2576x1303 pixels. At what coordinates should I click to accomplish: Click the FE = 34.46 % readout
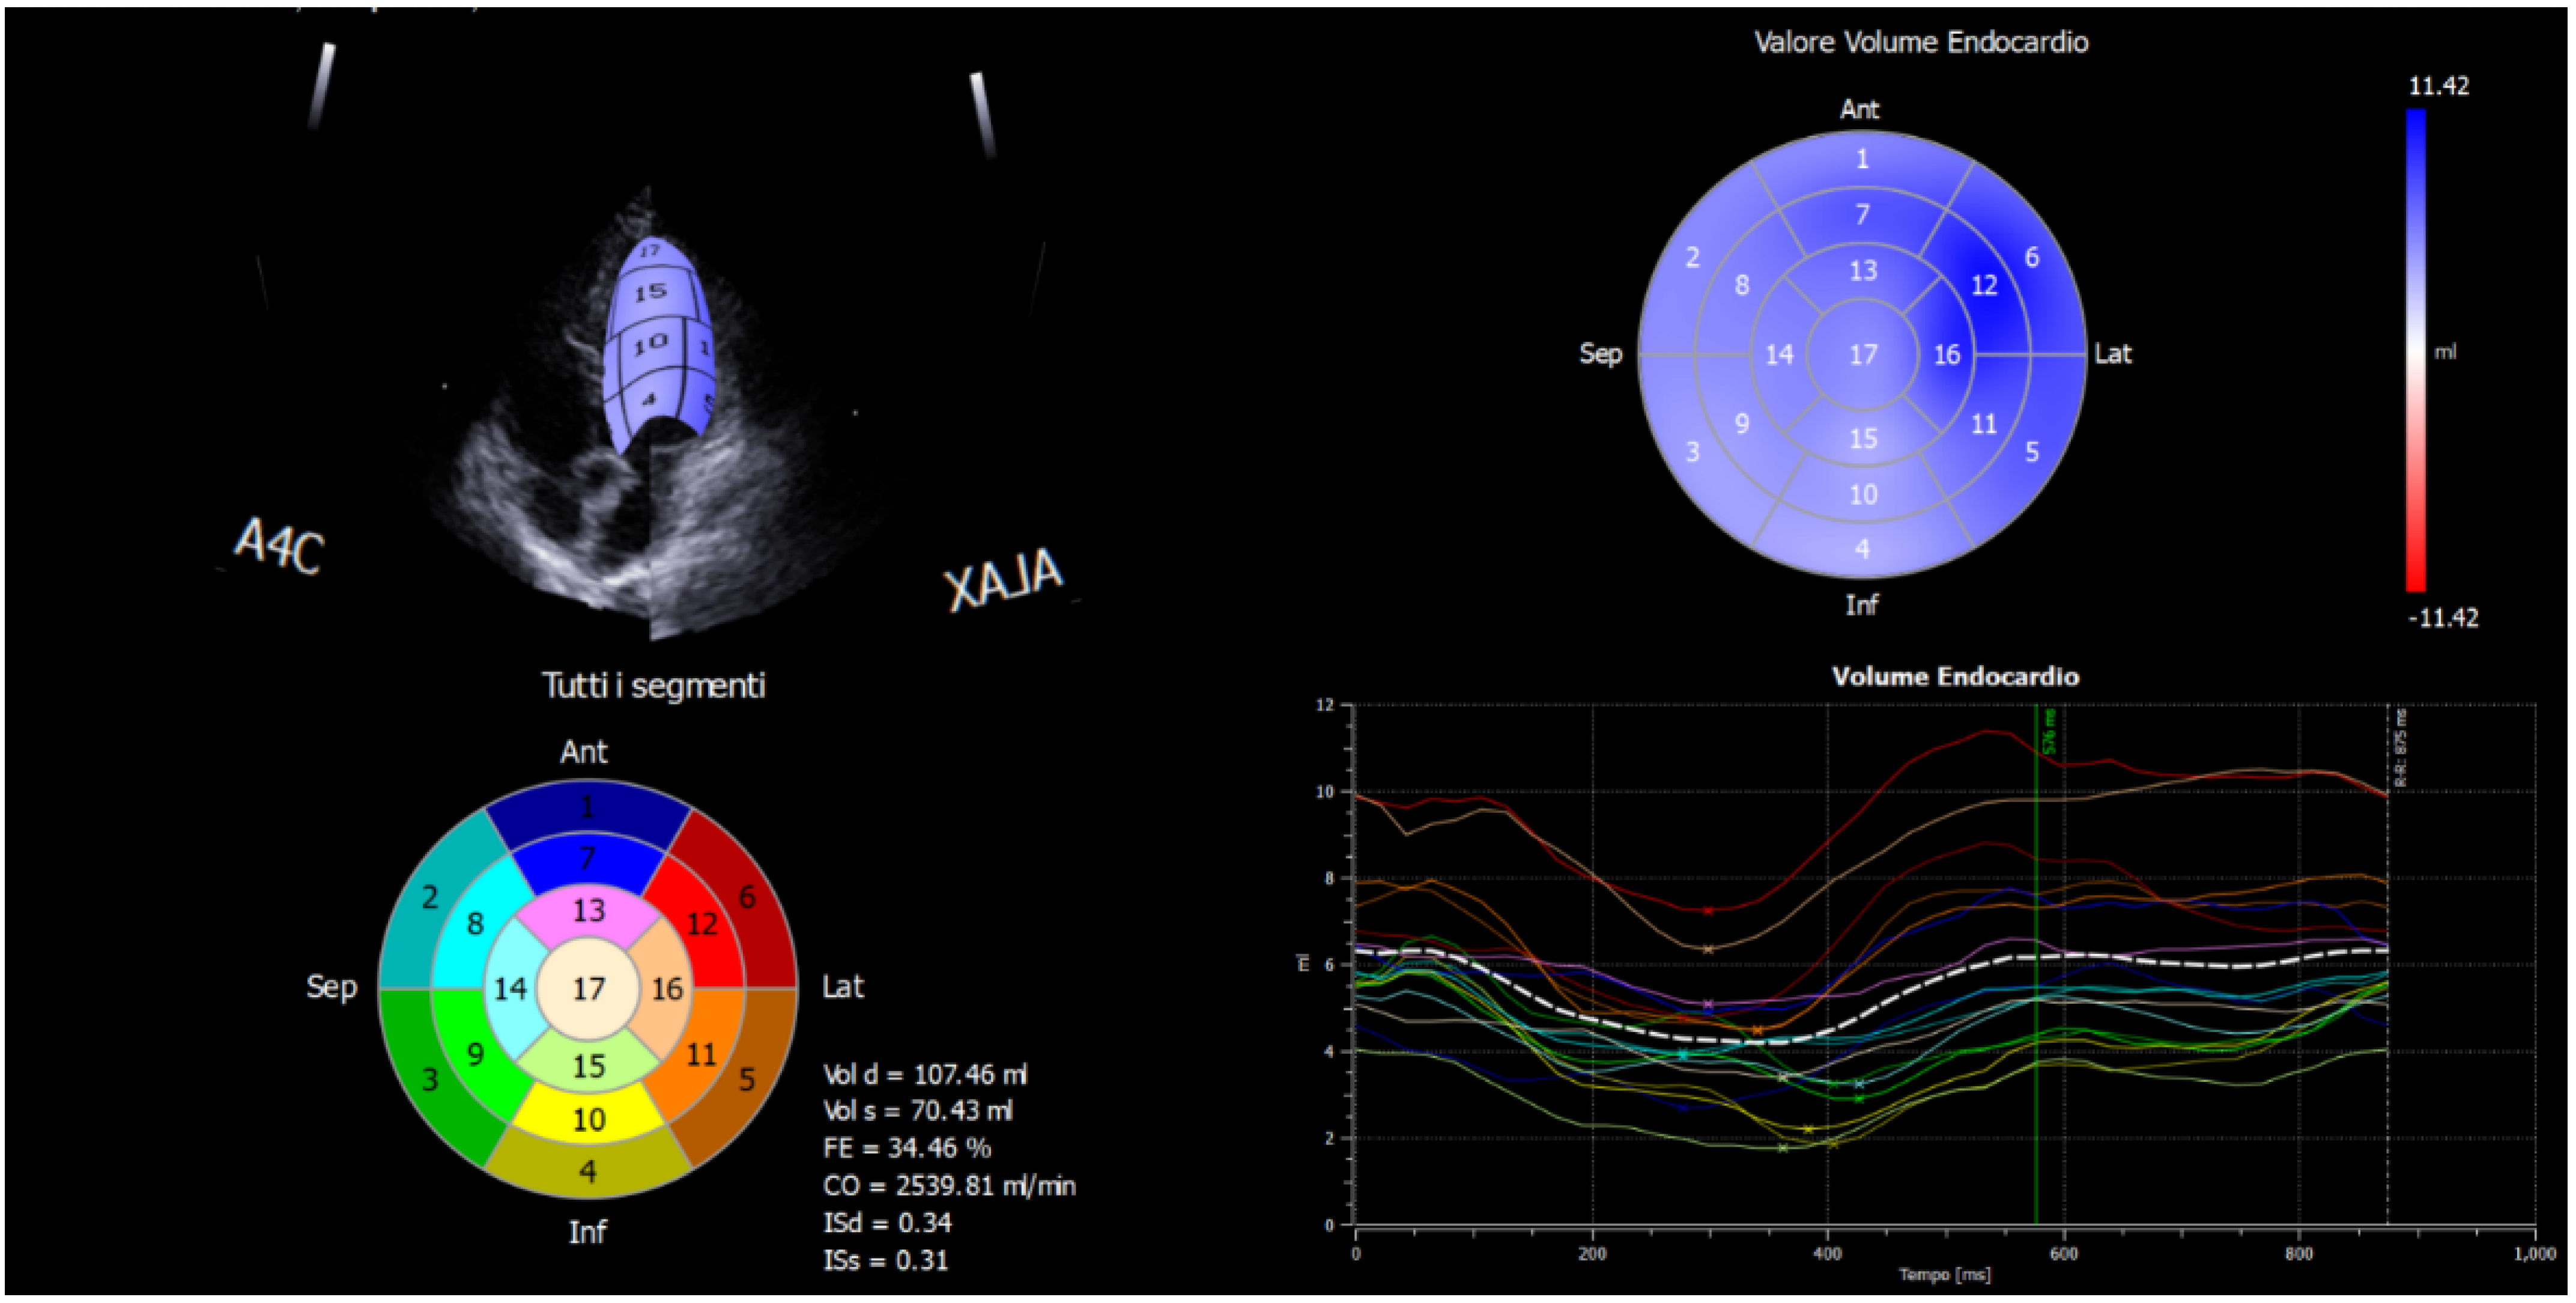(x=907, y=1148)
